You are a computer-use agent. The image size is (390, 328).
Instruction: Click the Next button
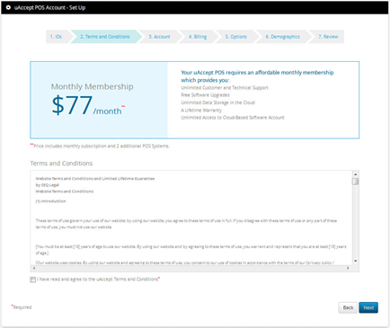tap(368, 307)
